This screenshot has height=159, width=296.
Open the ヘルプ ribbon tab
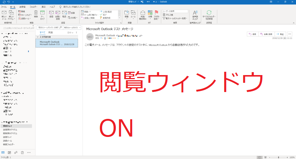pos(52,7)
